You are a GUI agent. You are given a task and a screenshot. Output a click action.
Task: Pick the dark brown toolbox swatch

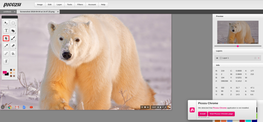pos(11,76)
